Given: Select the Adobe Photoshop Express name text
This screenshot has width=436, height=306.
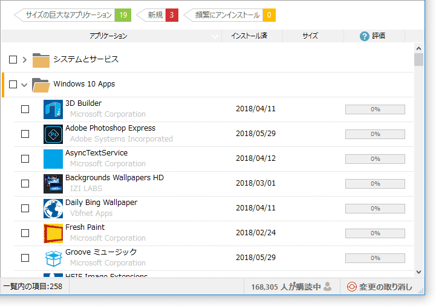Looking at the screenshot, I should (111, 128).
